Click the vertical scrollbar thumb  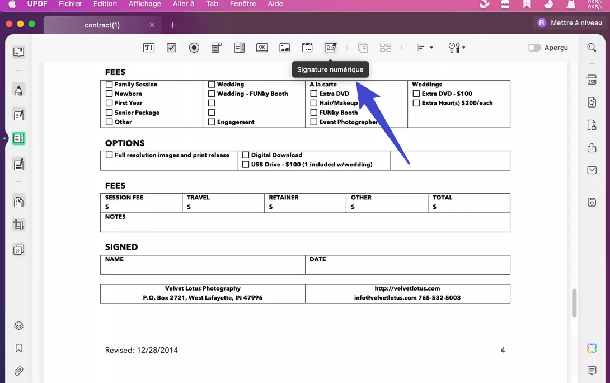click(x=574, y=303)
